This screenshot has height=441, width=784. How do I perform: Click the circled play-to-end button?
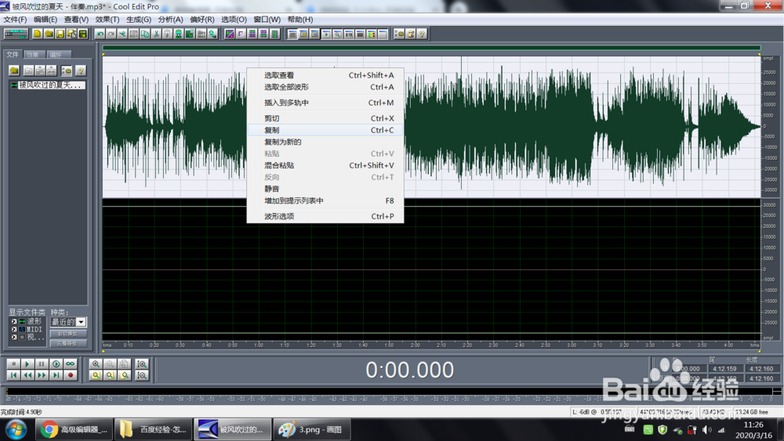[x=56, y=364]
